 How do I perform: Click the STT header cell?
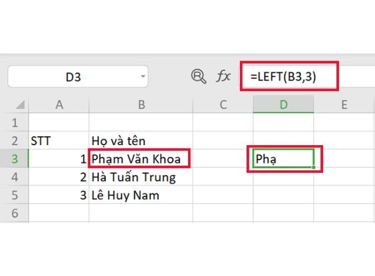[x=58, y=141]
